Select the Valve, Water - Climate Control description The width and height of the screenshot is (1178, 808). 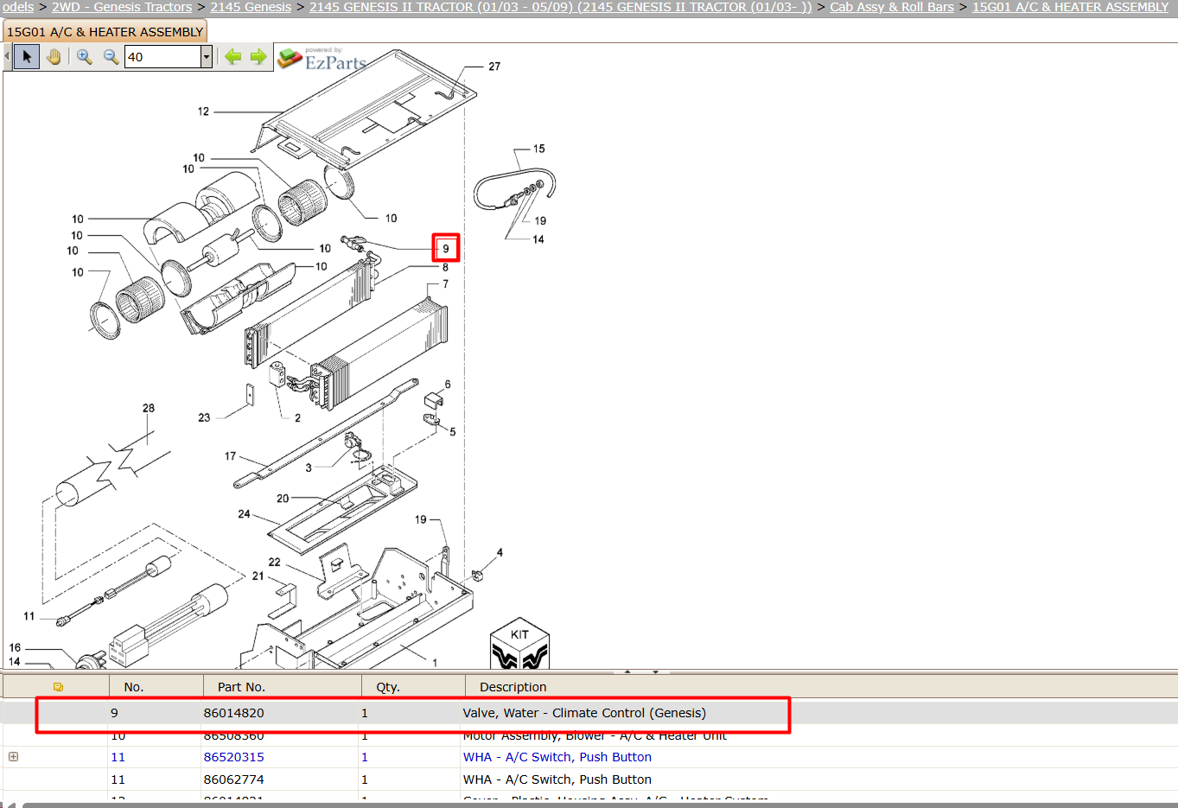(x=584, y=713)
